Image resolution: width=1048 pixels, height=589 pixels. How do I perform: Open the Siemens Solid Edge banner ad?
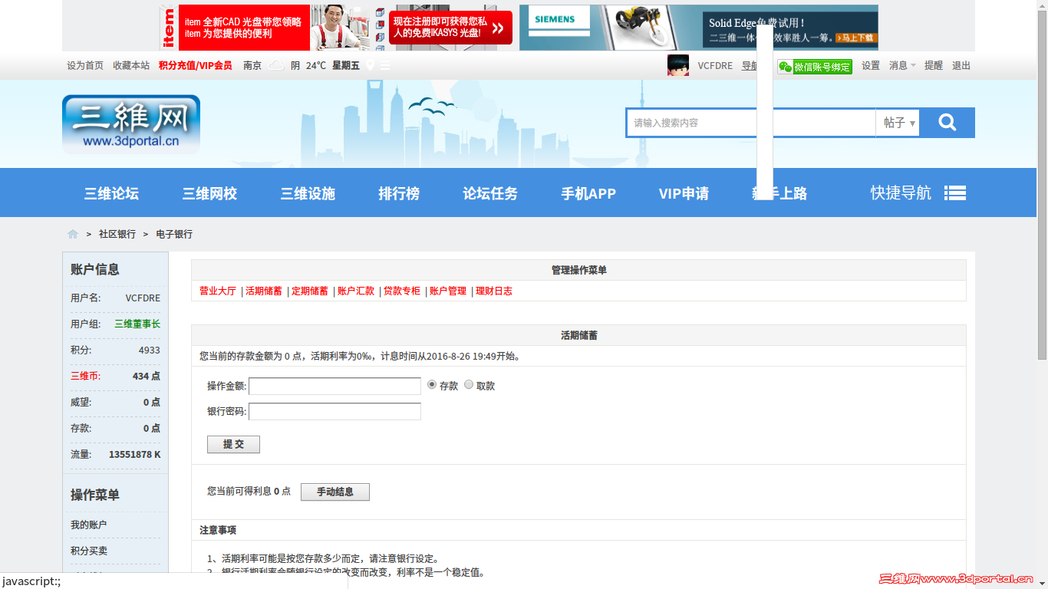(699, 28)
